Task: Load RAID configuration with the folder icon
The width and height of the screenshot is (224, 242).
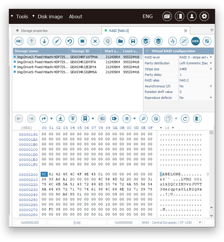Action: pos(120,41)
